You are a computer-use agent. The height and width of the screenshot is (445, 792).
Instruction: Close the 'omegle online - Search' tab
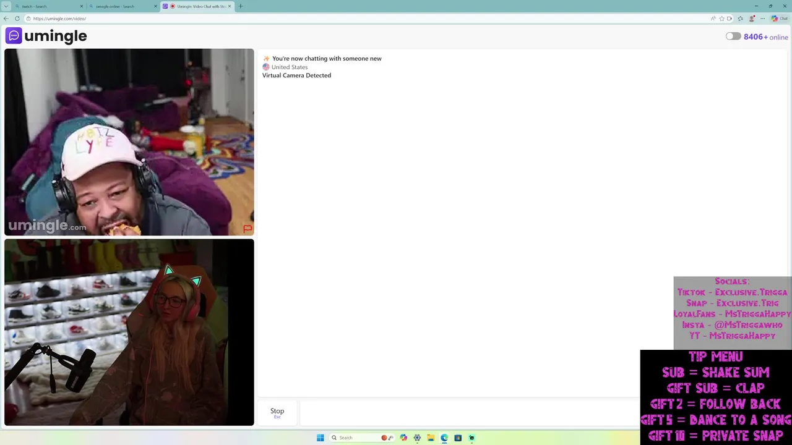click(x=155, y=6)
